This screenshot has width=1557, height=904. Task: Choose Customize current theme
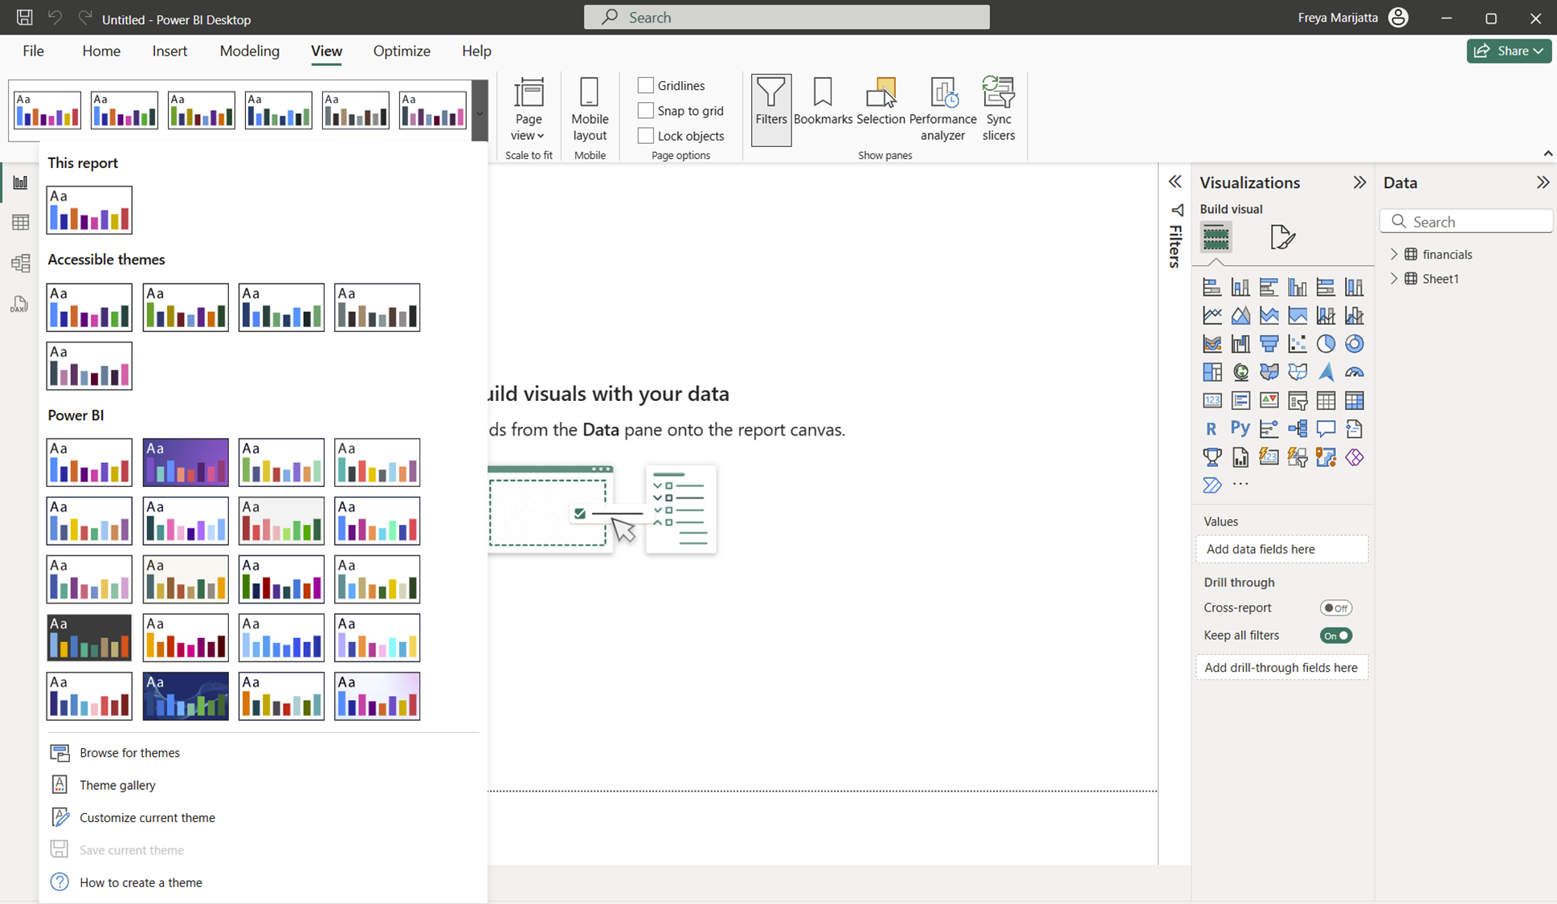point(147,818)
